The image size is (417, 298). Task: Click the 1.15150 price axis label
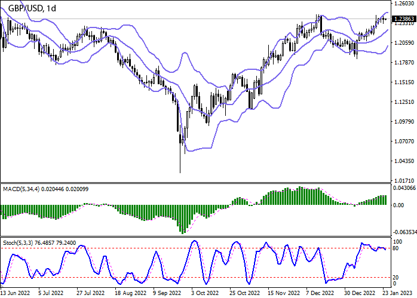[403, 82]
